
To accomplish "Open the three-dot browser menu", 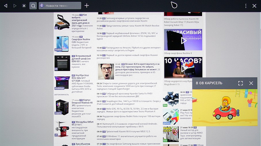I will tap(246, 6).
